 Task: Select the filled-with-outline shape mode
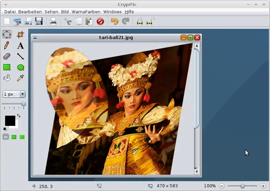pos(14,137)
